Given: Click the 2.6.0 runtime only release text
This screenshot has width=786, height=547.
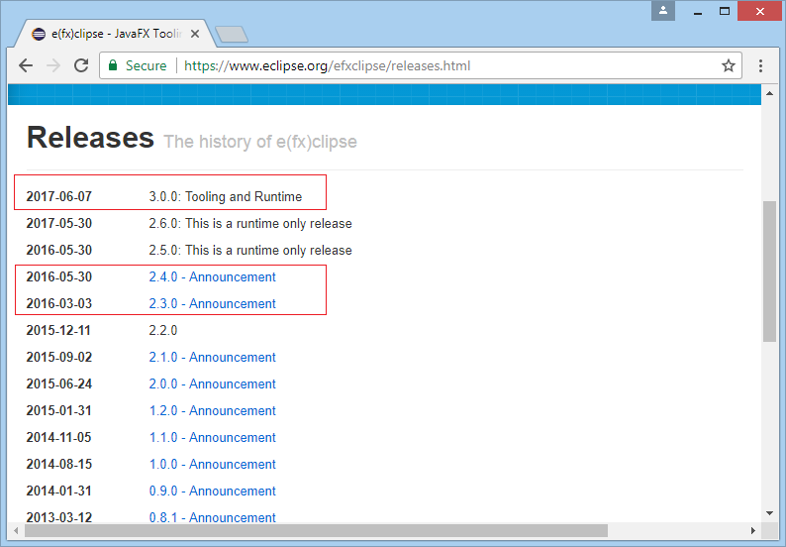Looking at the screenshot, I should coord(250,223).
